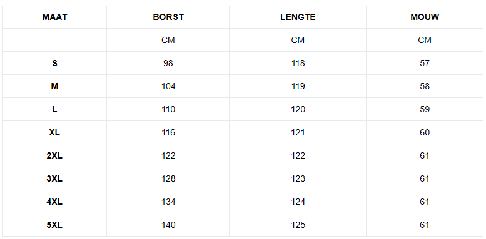Select the sleeve value 60
486x239 pixels.
point(425,132)
